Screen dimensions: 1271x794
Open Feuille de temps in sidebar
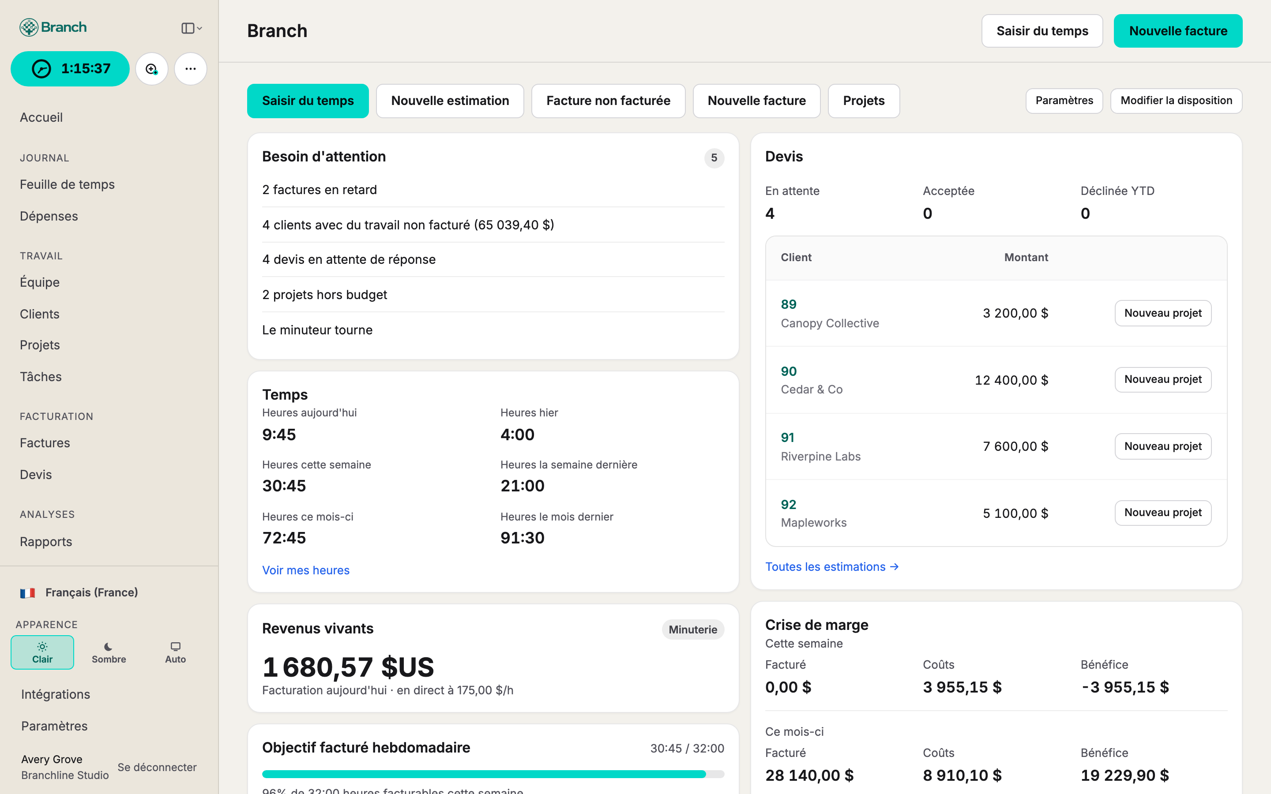pos(67,184)
